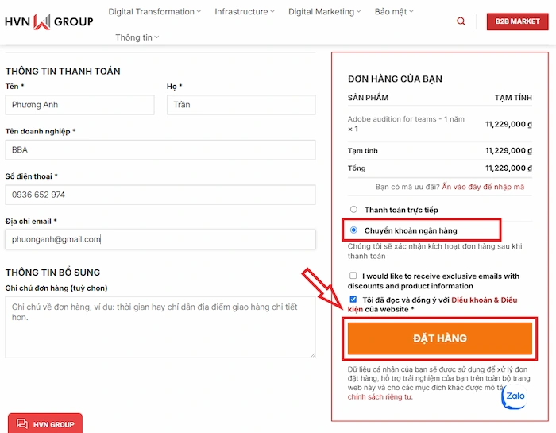Image resolution: width=556 pixels, height=433 pixels.
Task: Open the search magnifier icon
Action: [x=461, y=21]
